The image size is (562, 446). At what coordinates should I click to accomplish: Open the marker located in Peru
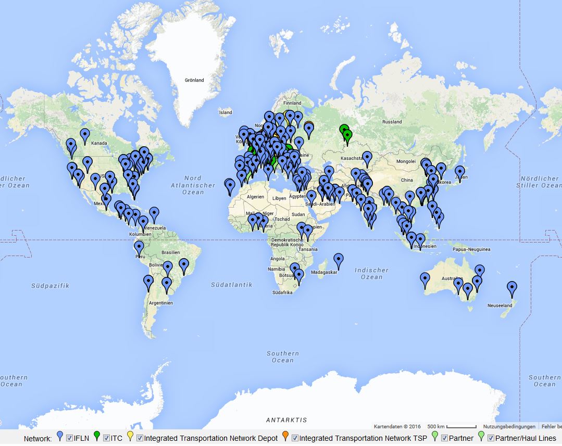139,247
